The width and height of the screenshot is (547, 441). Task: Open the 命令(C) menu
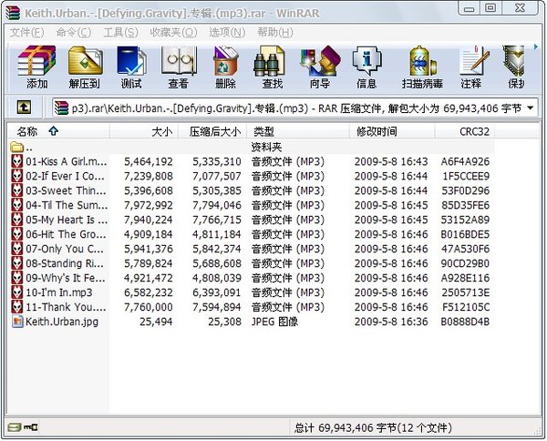74,33
